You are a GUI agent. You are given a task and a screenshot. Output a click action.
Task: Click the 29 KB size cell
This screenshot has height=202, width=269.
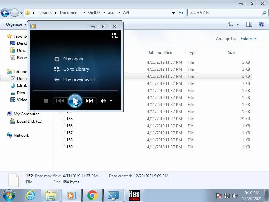(245, 119)
